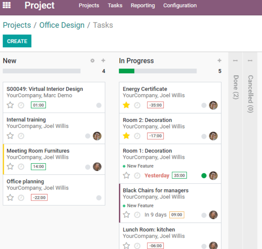Click plus icon in In Progress column

219,61
